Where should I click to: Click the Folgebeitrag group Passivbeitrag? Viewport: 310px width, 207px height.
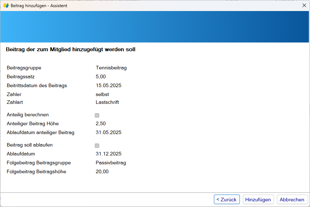pos(111,163)
